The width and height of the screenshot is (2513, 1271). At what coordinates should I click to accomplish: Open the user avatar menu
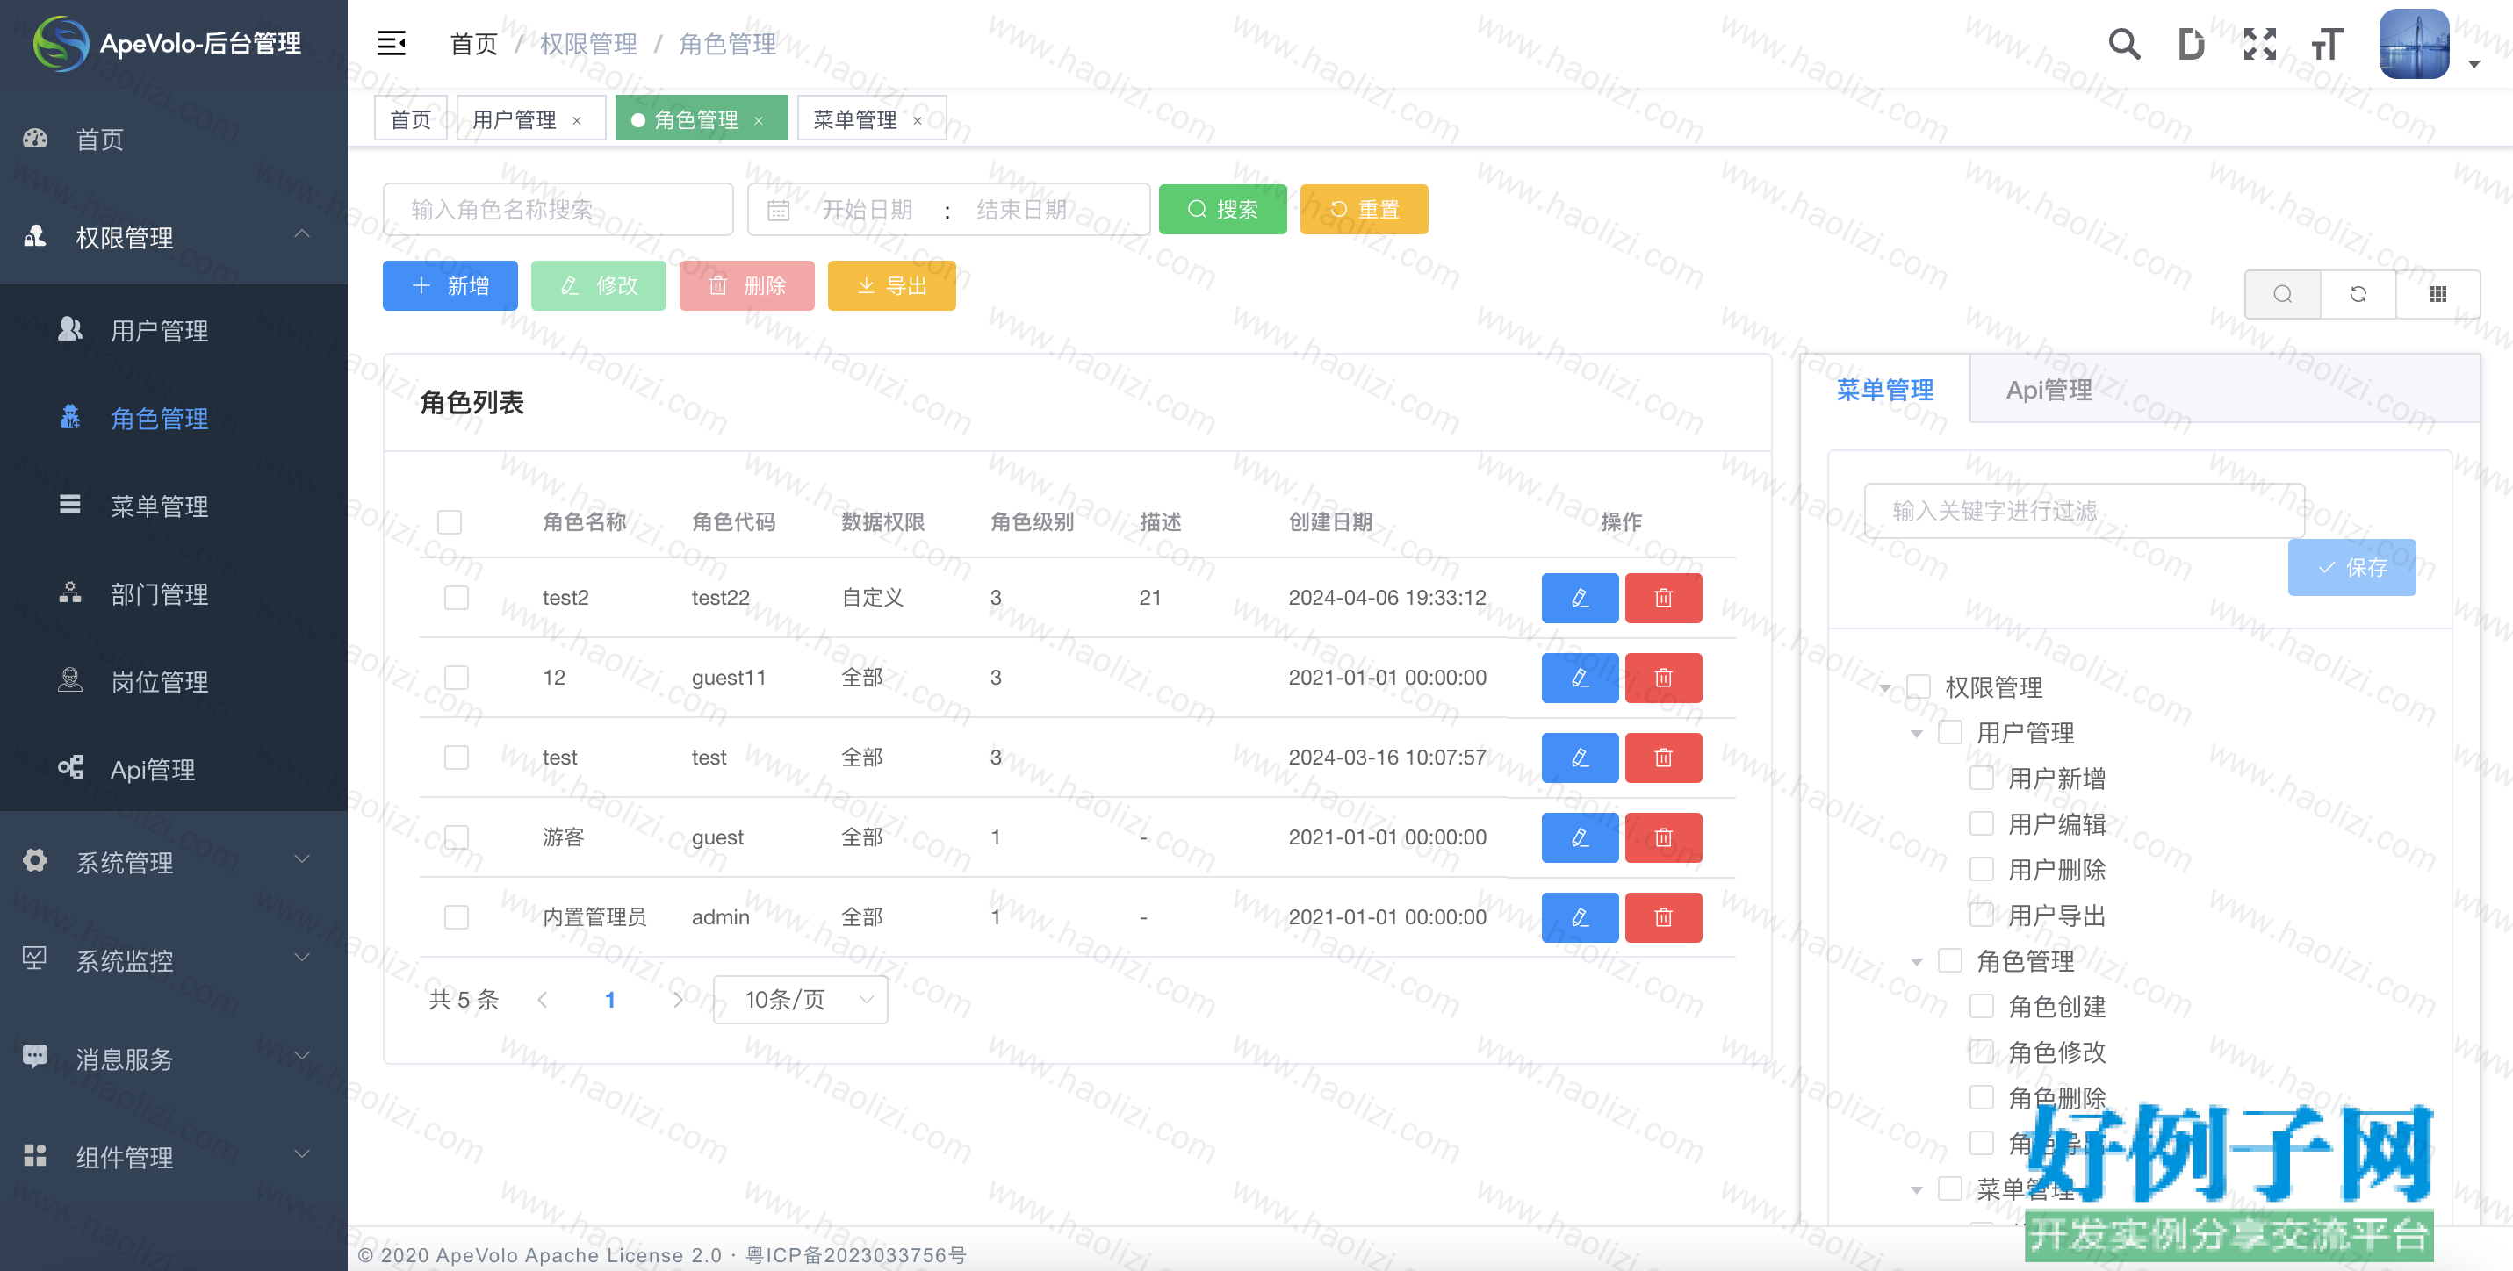click(x=2415, y=44)
